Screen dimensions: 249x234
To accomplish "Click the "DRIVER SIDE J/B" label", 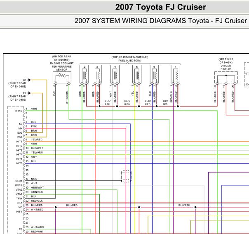I will point(226,67).
